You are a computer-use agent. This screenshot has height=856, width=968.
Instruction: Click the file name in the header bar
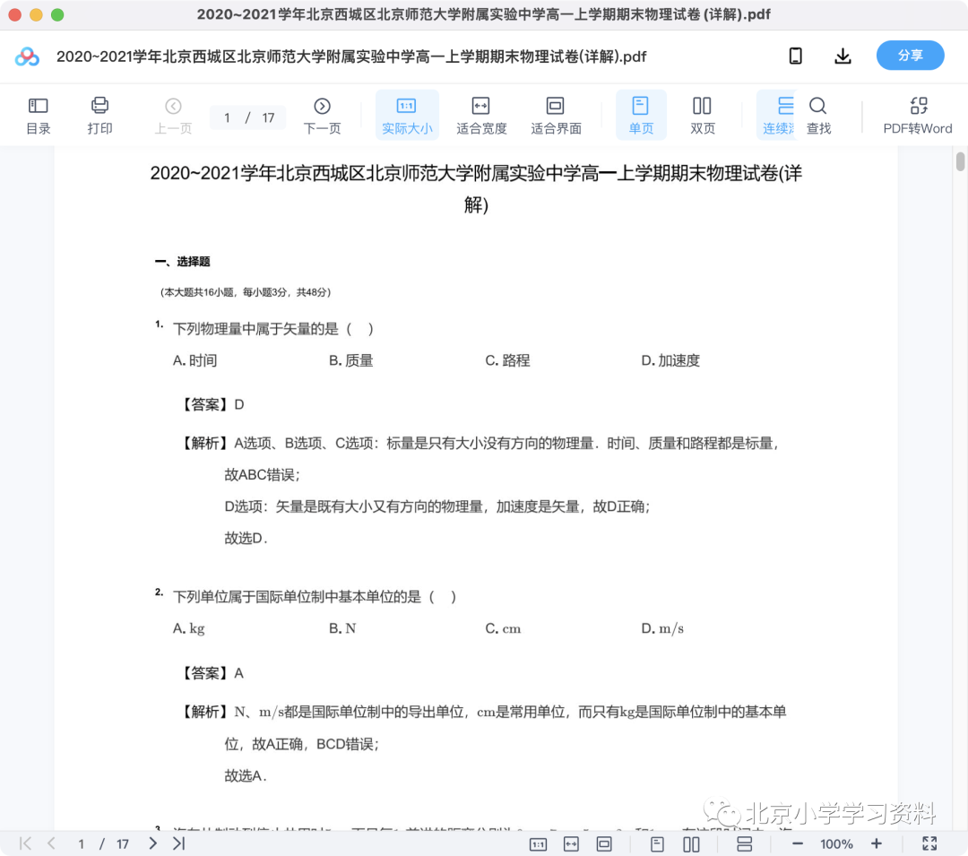tap(351, 56)
